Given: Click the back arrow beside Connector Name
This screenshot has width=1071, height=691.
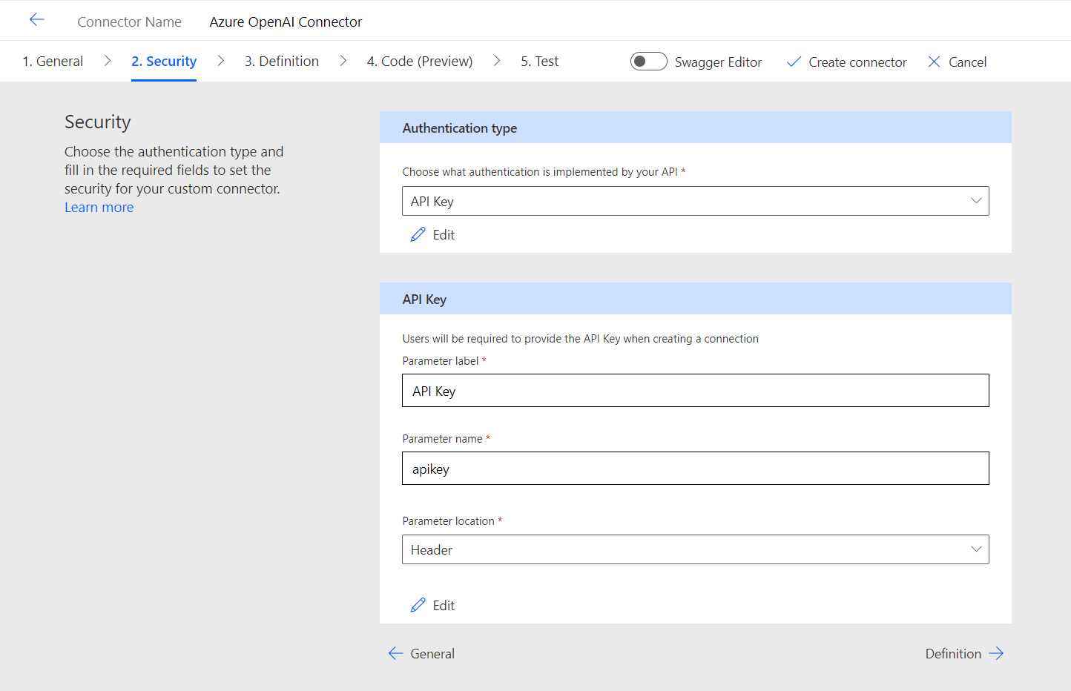Looking at the screenshot, I should click(37, 20).
